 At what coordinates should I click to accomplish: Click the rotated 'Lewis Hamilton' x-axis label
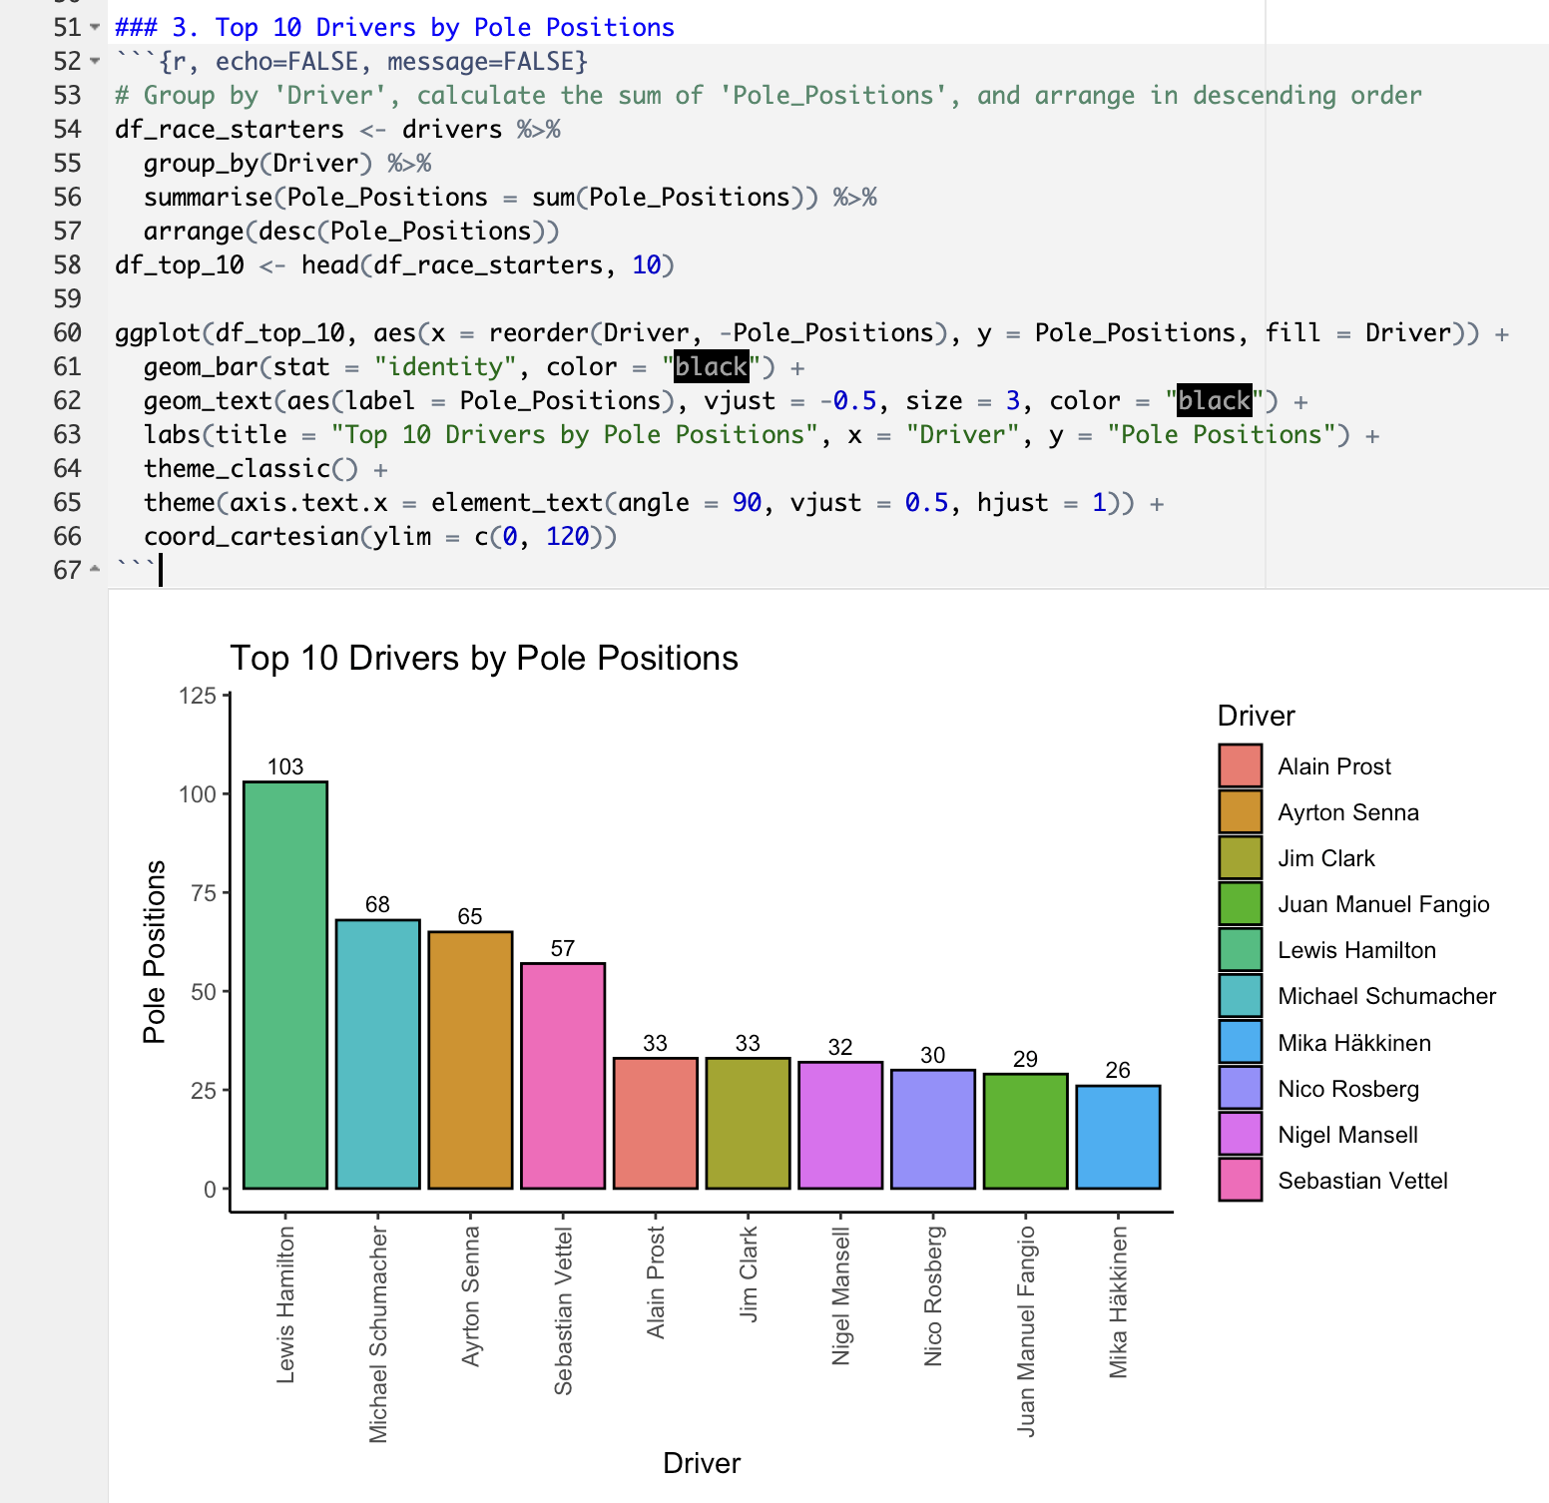coord(285,1305)
